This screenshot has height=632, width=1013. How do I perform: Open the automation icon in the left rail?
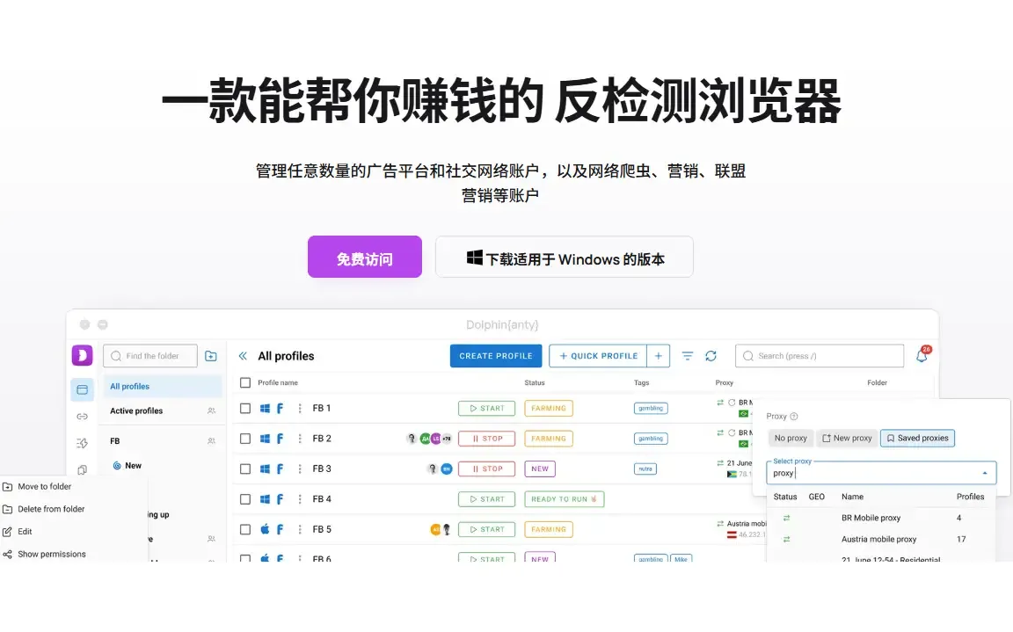[82, 444]
